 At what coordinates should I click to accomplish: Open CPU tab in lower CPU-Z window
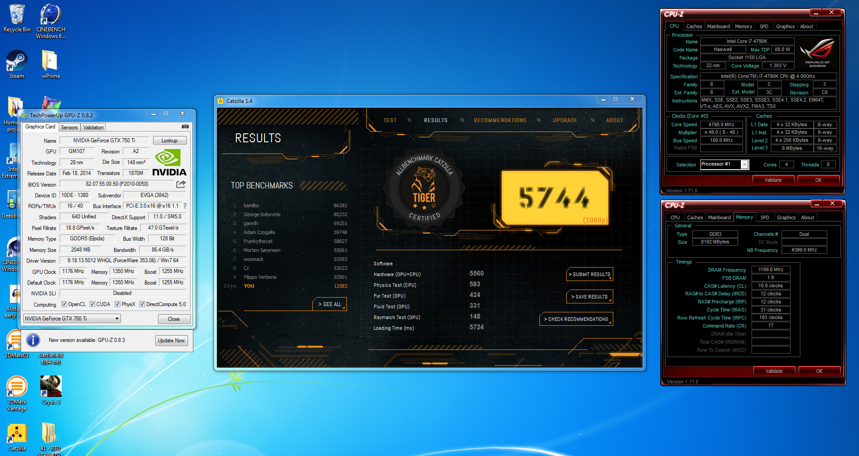point(675,217)
